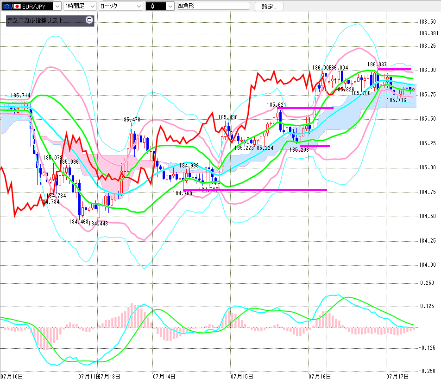Click the 四角形 shape field
The width and height of the screenshot is (441, 379).
pyautogui.click(x=213, y=6)
